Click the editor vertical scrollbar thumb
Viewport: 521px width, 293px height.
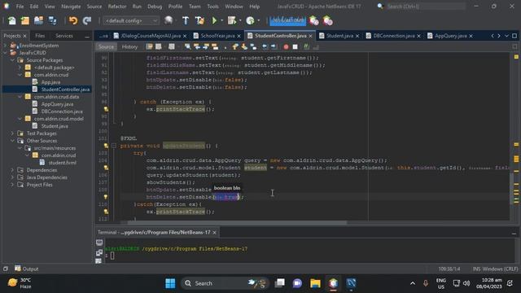[511, 189]
